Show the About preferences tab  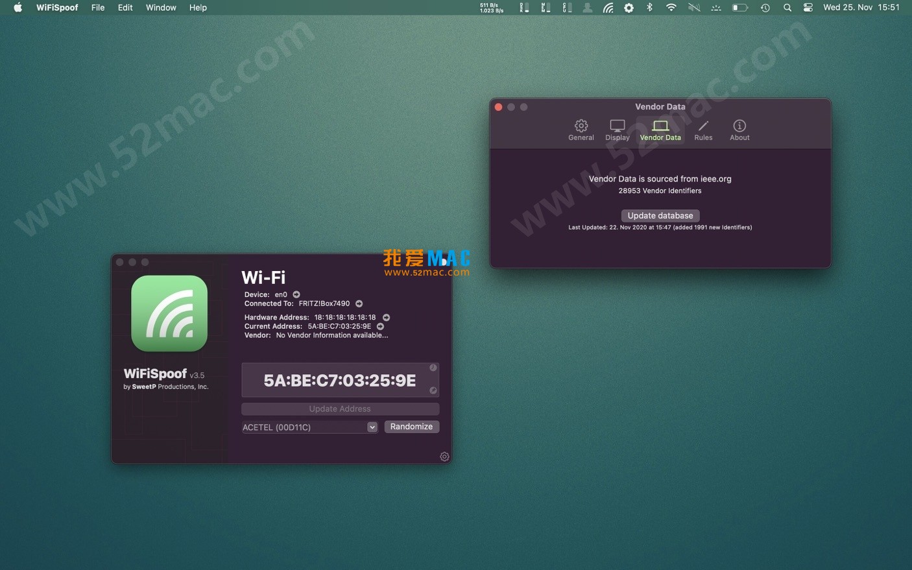pos(739,130)
